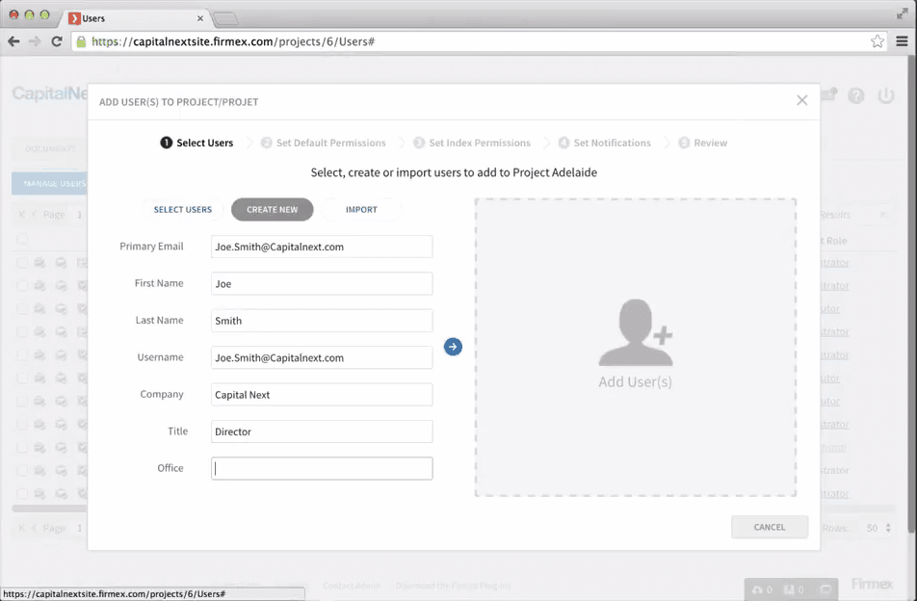Focus the Office text field
917x601 pixels.
322,469
